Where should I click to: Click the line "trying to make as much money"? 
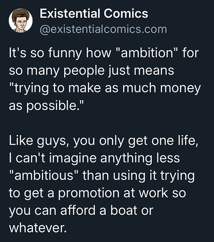[105, 88]
